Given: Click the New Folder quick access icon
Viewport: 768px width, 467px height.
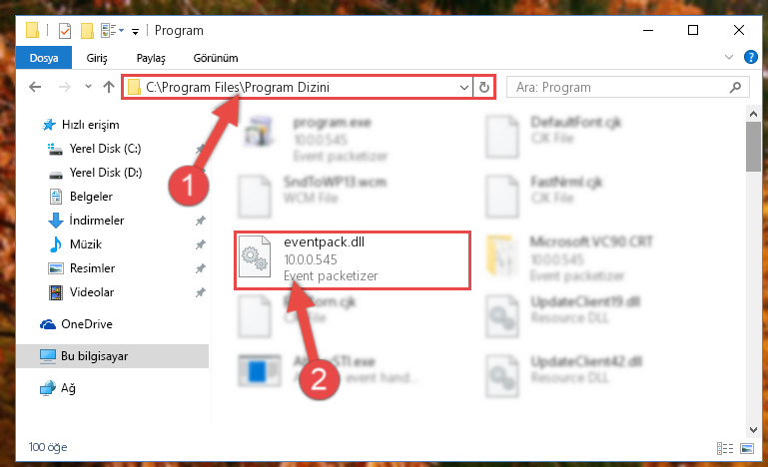Looking at the screenshot, I should pos(87,31).
